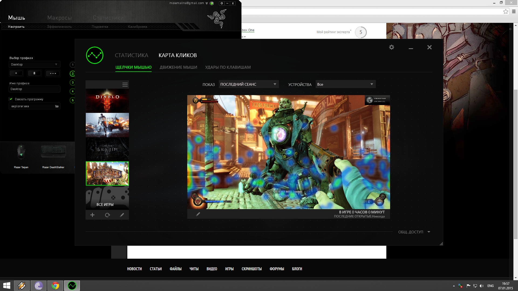
Task: Open the ДВИЖЕНИЕ МЫШИ tab
Action: point(178,67)
